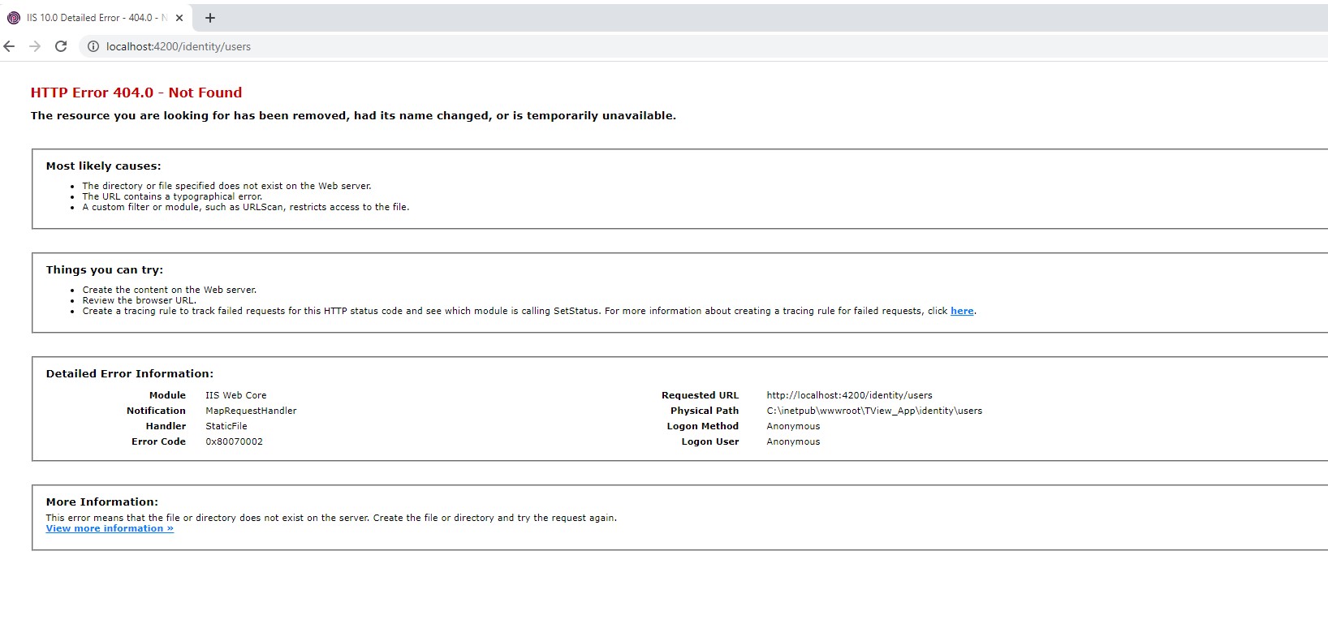Follow the "here" tracing rule link

tap(962, 311)
